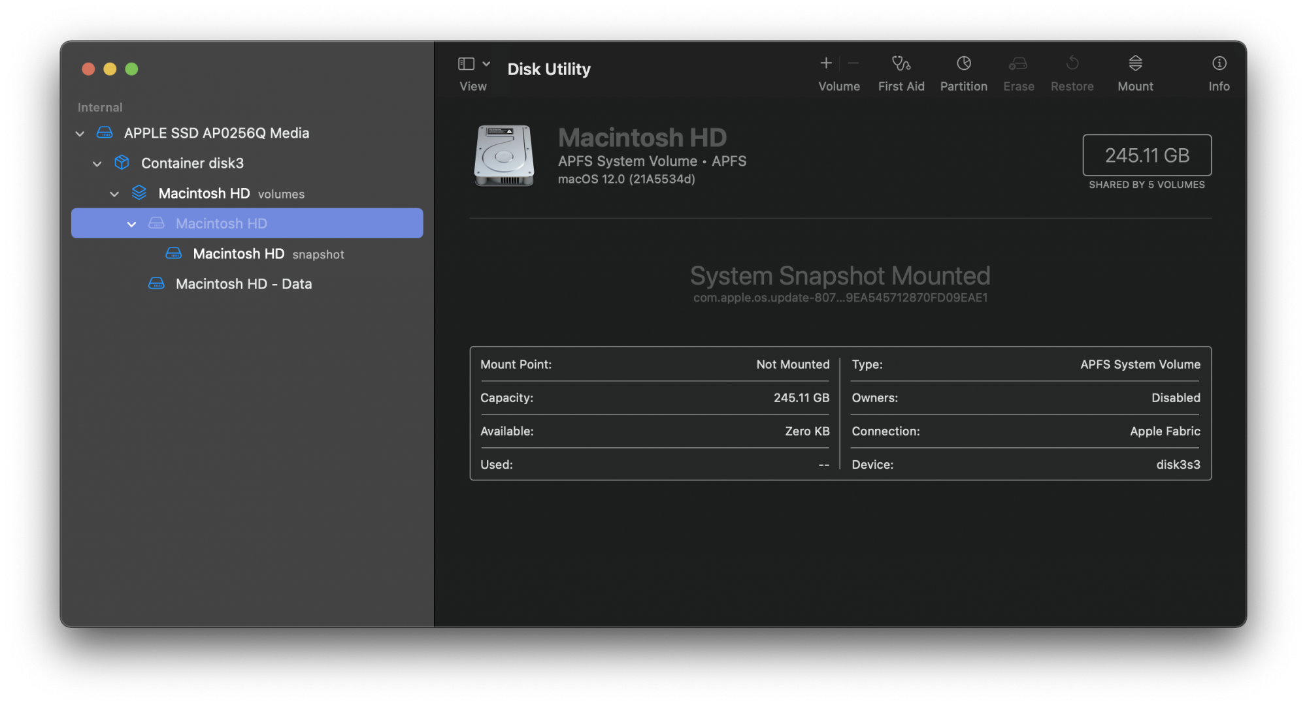
Task: Click the Restore arrow icon
Action: tap(1072, 63)
